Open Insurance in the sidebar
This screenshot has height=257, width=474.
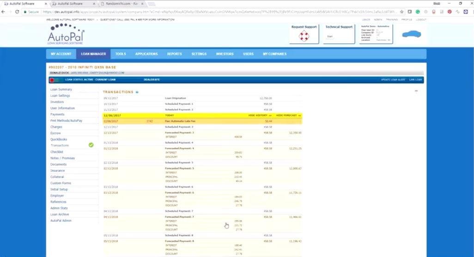pyautogui.click(x=57, y=171)
